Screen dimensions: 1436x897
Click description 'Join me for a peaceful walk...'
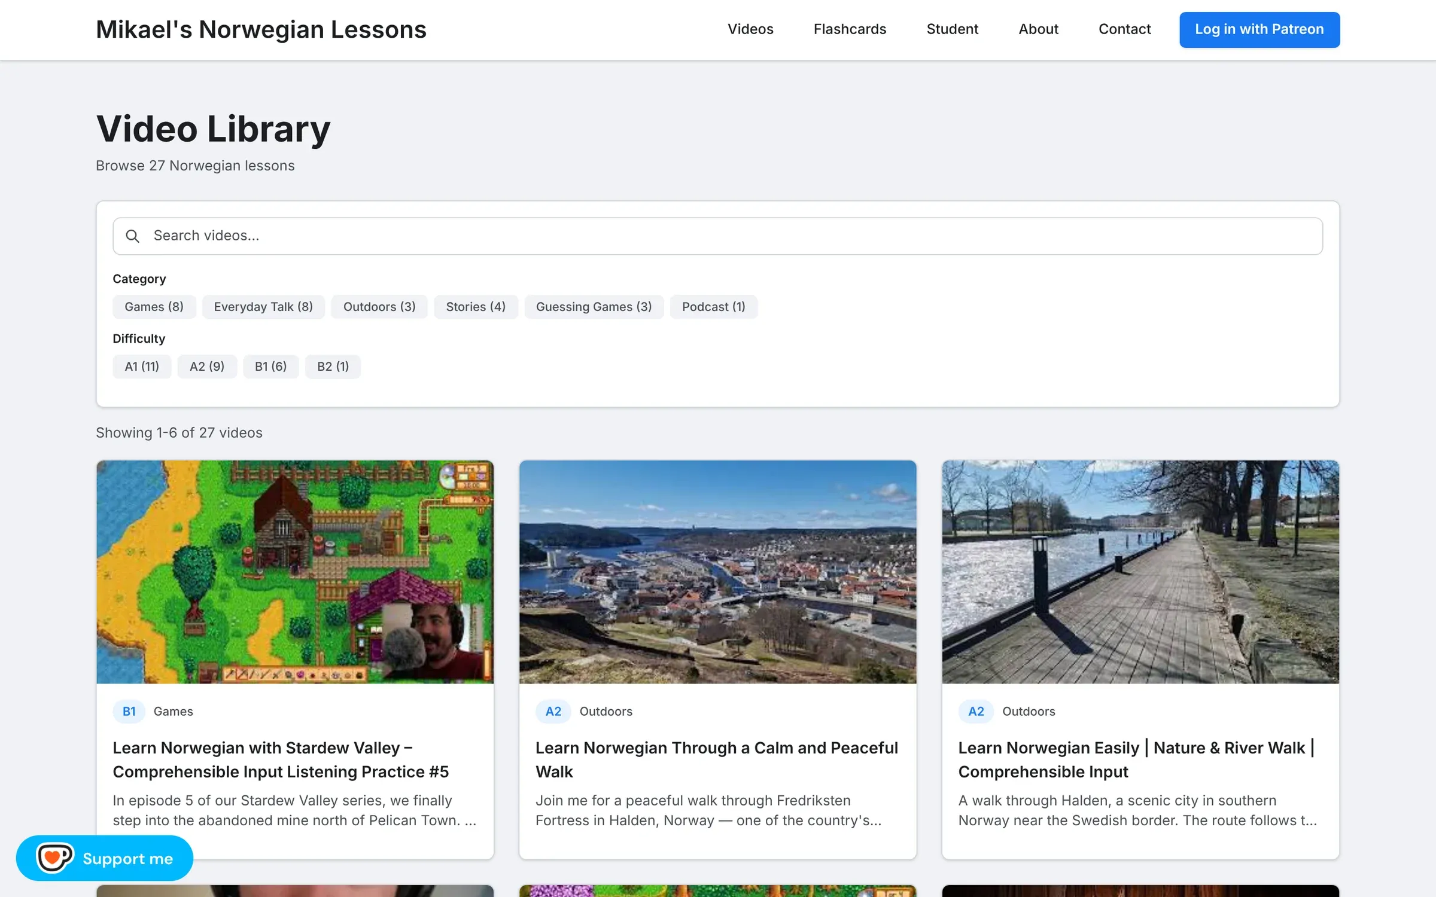pyautogui.click(x=708, y=810)
